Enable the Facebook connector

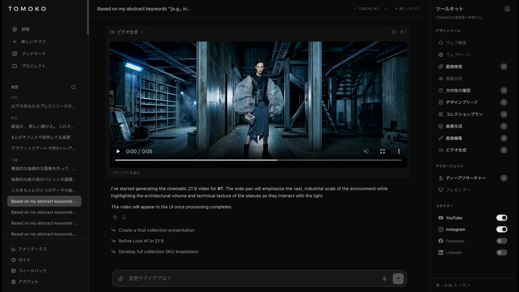502,241
